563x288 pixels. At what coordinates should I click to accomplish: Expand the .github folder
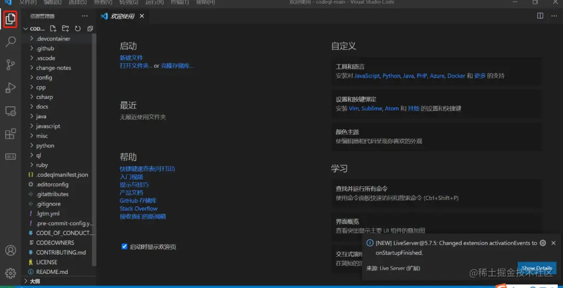click(58, 48)
